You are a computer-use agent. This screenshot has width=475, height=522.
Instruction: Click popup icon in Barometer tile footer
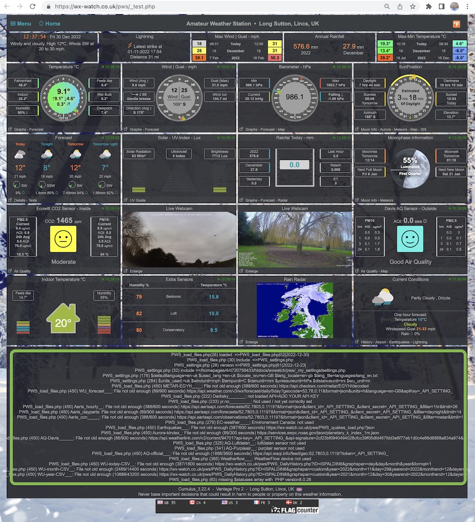(241, 129)
